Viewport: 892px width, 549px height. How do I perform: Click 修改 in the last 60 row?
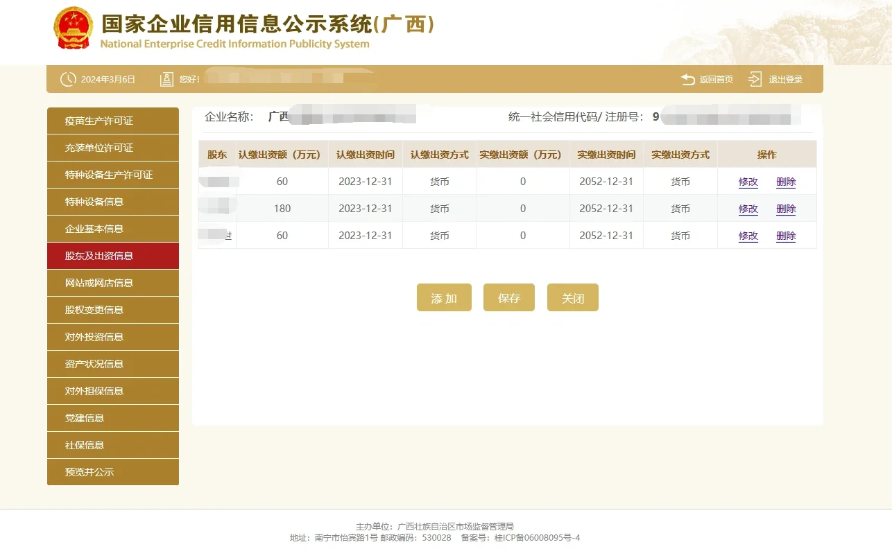(x=748, y=236)
